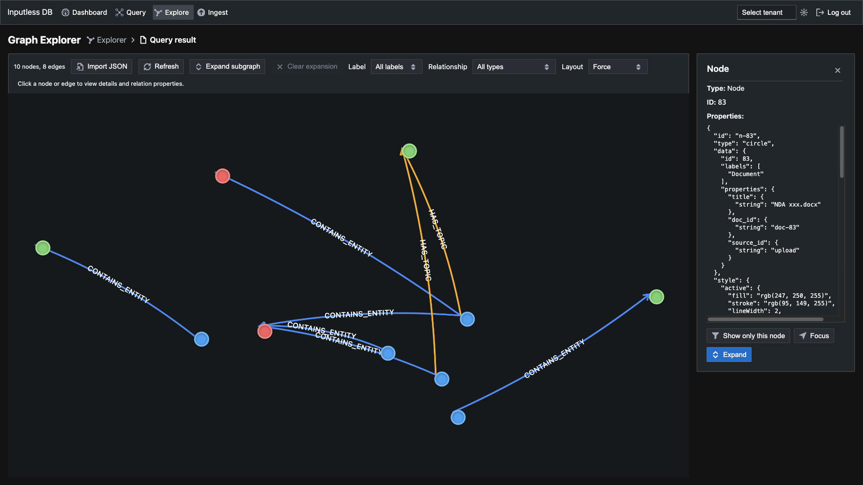Select the Query scissors icon in top navigation

120,12
